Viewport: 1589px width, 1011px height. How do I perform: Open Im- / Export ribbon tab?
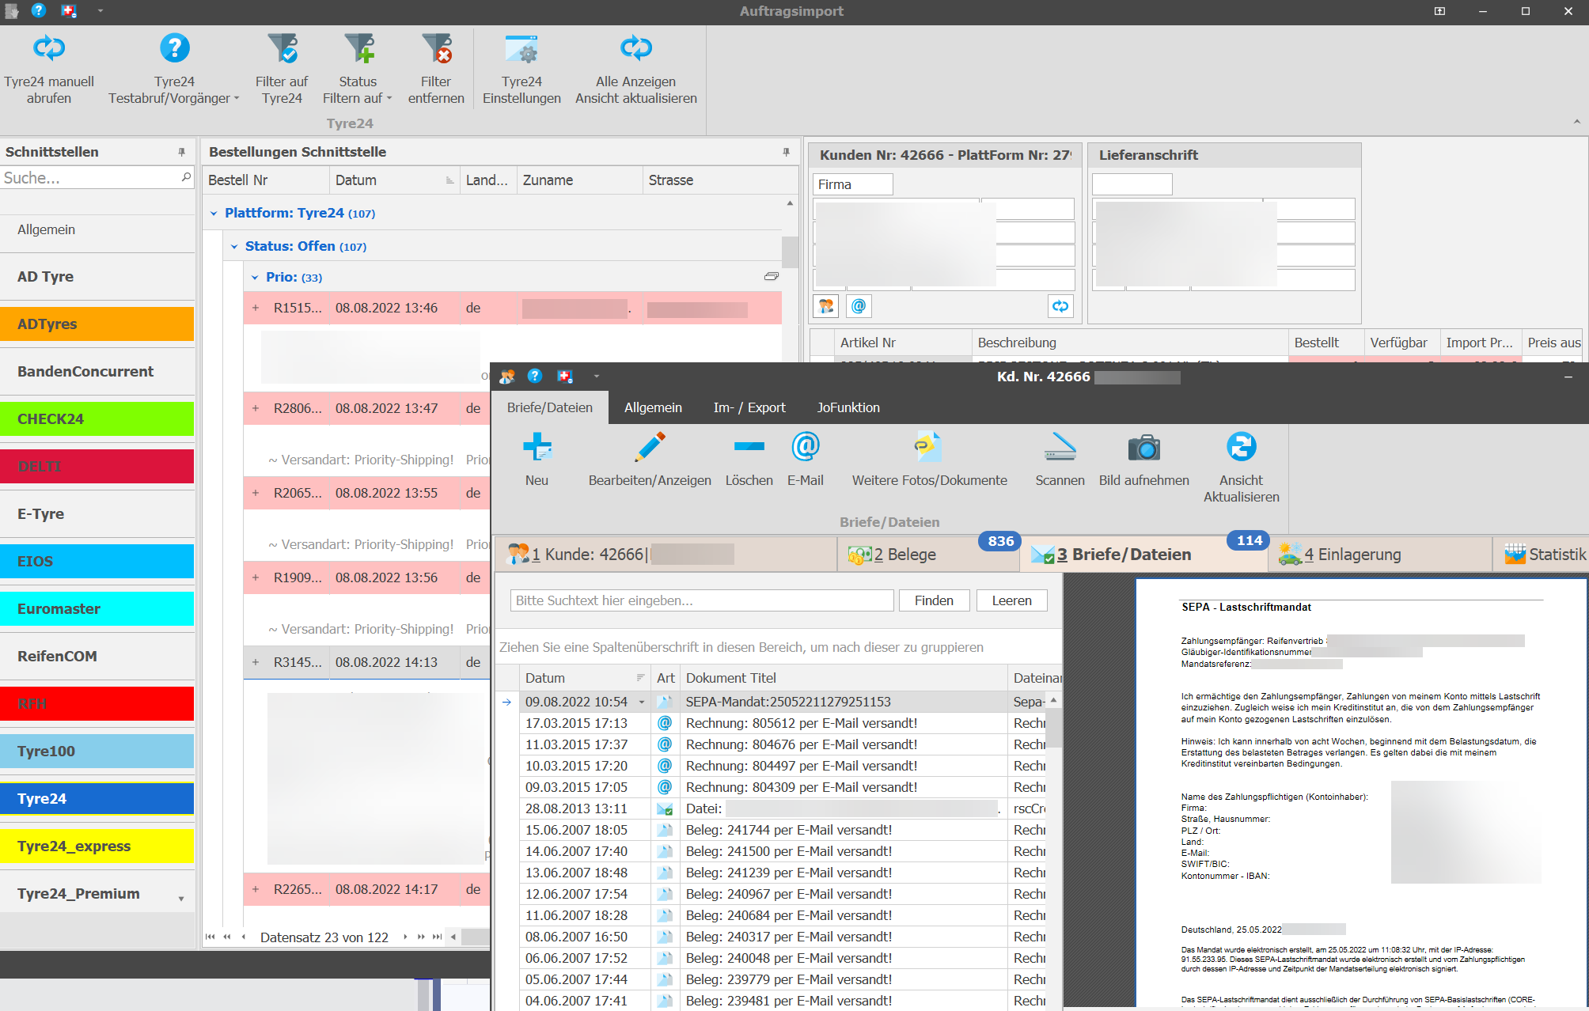click(749, 407)
